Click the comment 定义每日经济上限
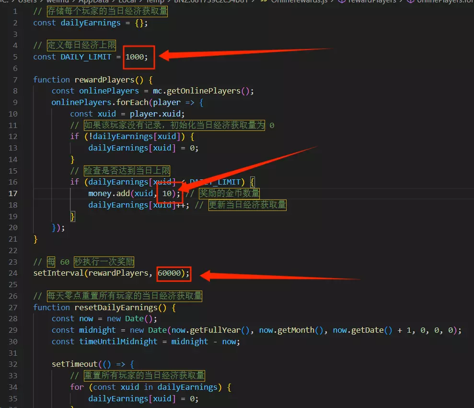Viewport: 474px width, 408px height. (81, 46)
